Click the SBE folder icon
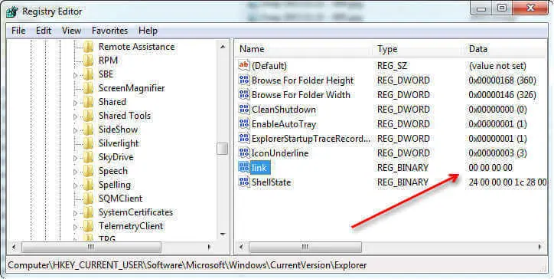This screenshot has width=554, height=279. coord(88,74)
